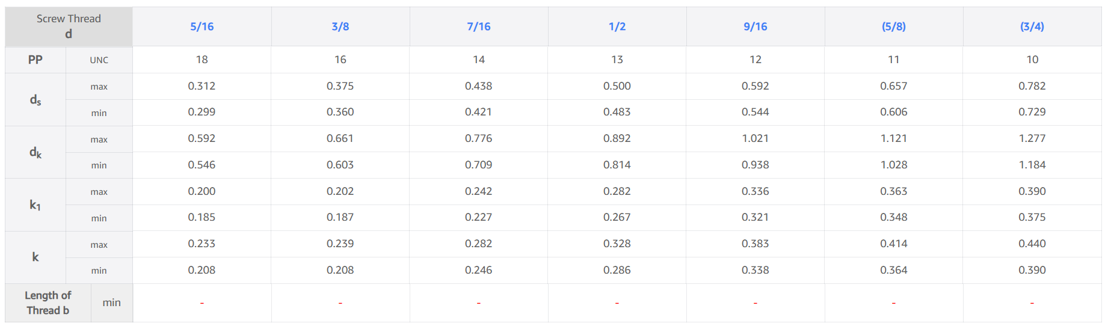The image size is (1108, 332).
Task: Click the Length of Thread b label
Action: coord(48,303)
